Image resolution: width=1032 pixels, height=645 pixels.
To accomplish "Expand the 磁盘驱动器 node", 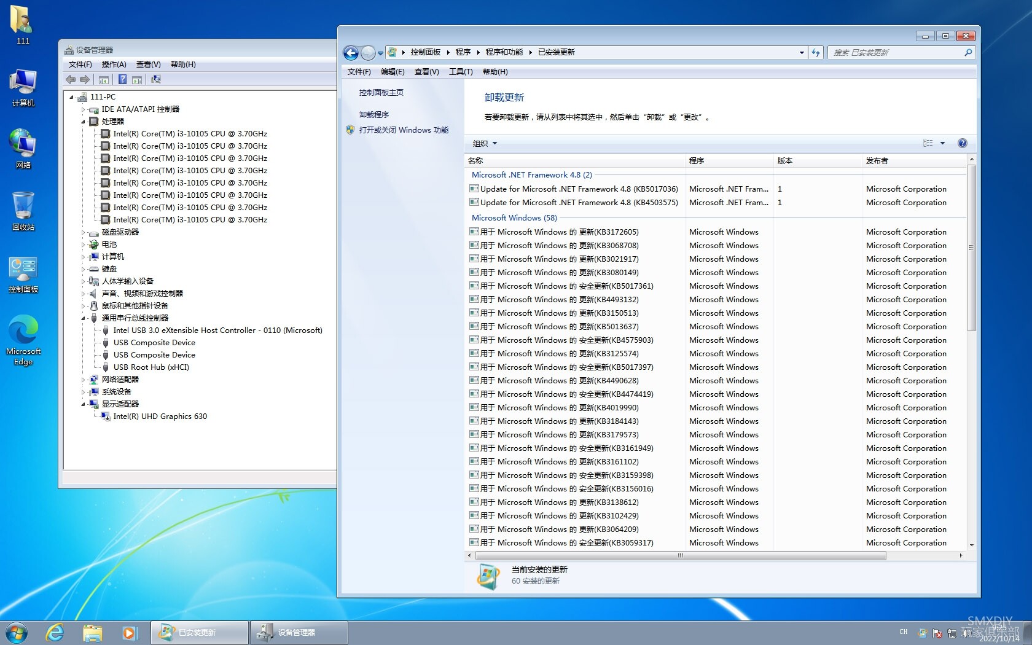I will (x=83, y=232).
